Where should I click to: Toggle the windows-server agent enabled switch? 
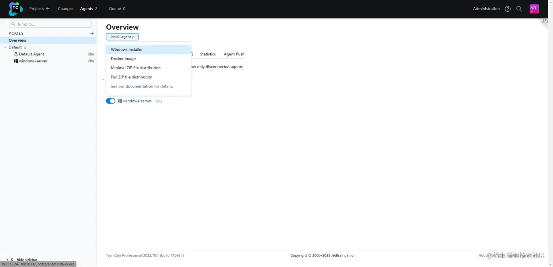point(110,101)
